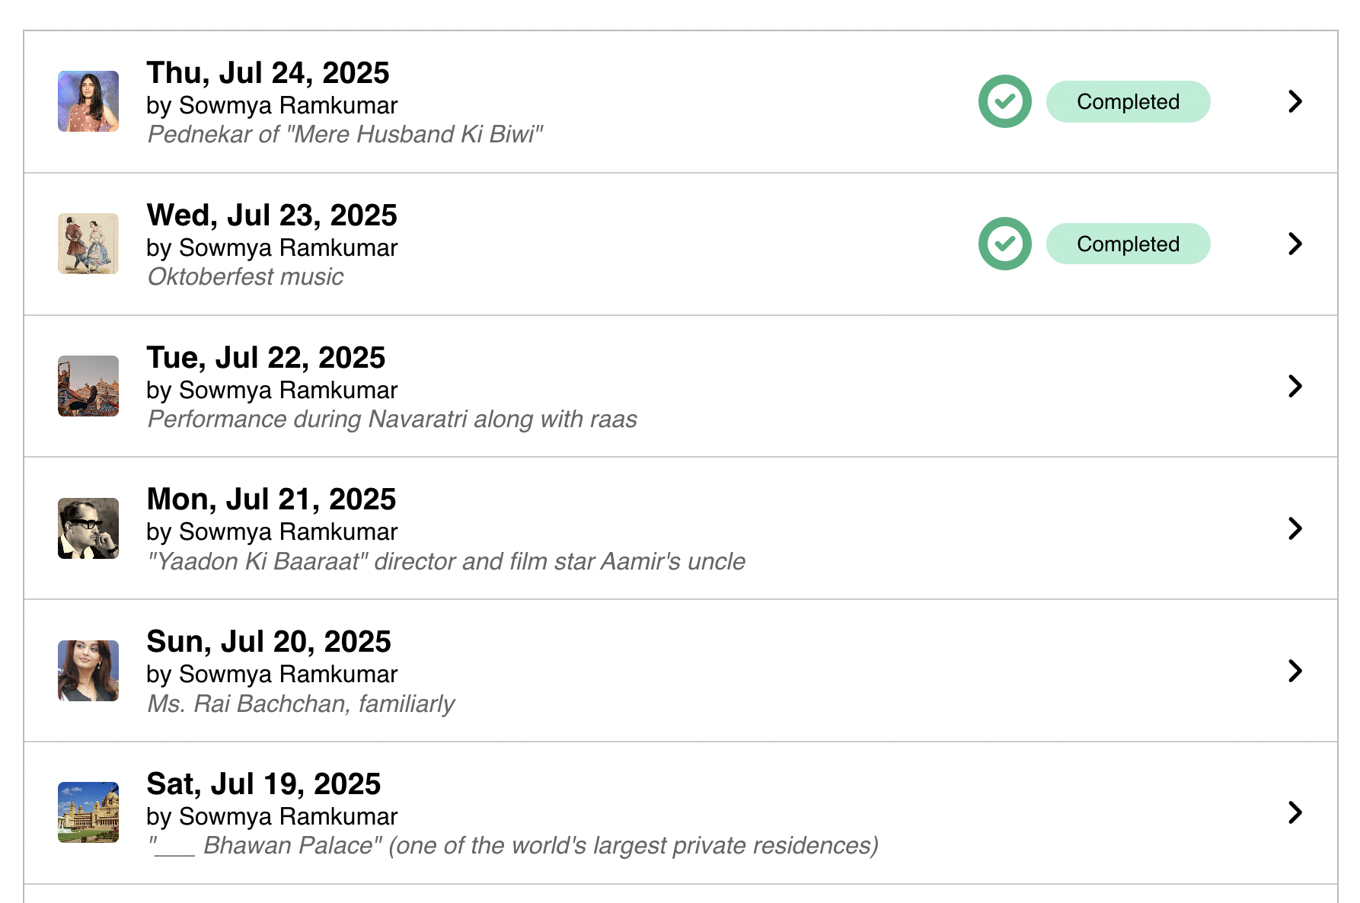Click the chevron for Sat, Jul 19

[1295, 812]
